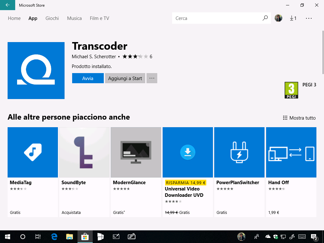The height and width of the screenshot is (243, 324).
Task: Click the Acquistata label under SoundByte
Action: 71,212
